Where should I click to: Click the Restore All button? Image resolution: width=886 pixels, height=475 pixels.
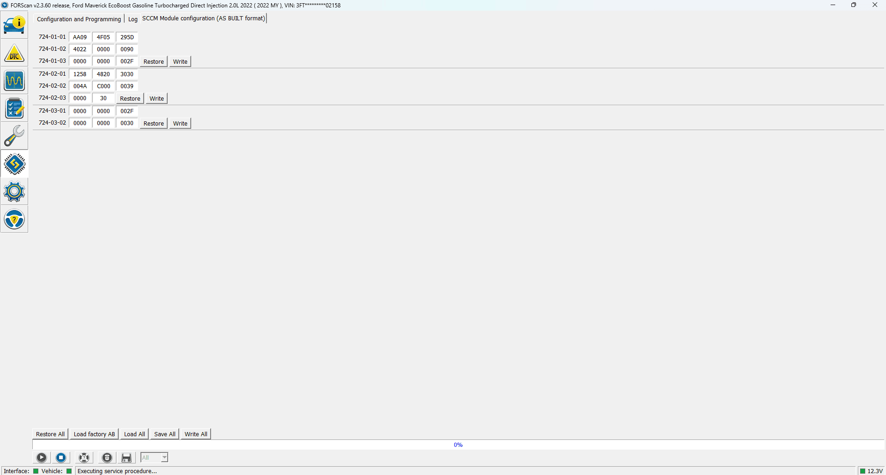click(x=50, y=434)
